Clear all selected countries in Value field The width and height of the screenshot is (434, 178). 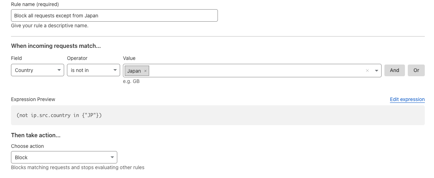click(x=367, y=71)
